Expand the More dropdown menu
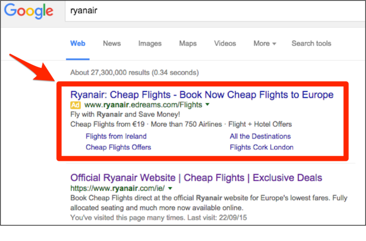The image size is (366, 241). (264, 43)
